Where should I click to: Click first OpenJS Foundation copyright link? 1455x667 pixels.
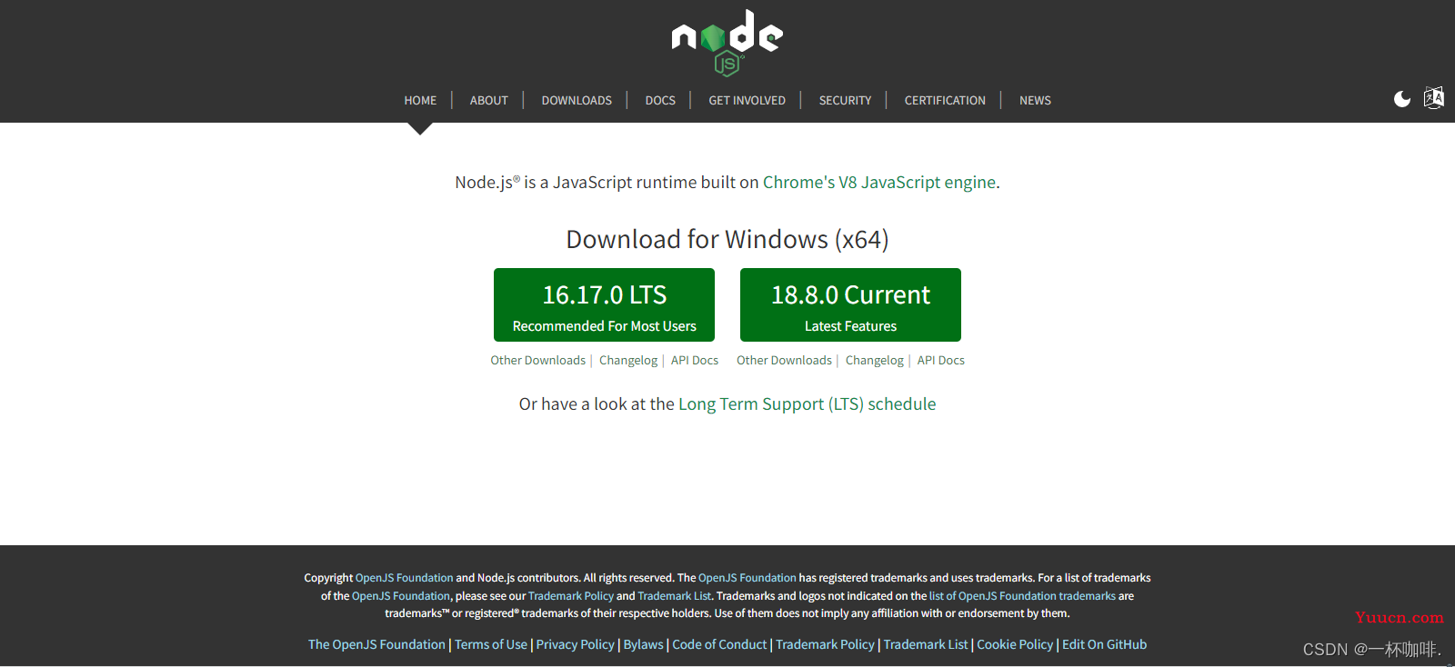[404, 578]
